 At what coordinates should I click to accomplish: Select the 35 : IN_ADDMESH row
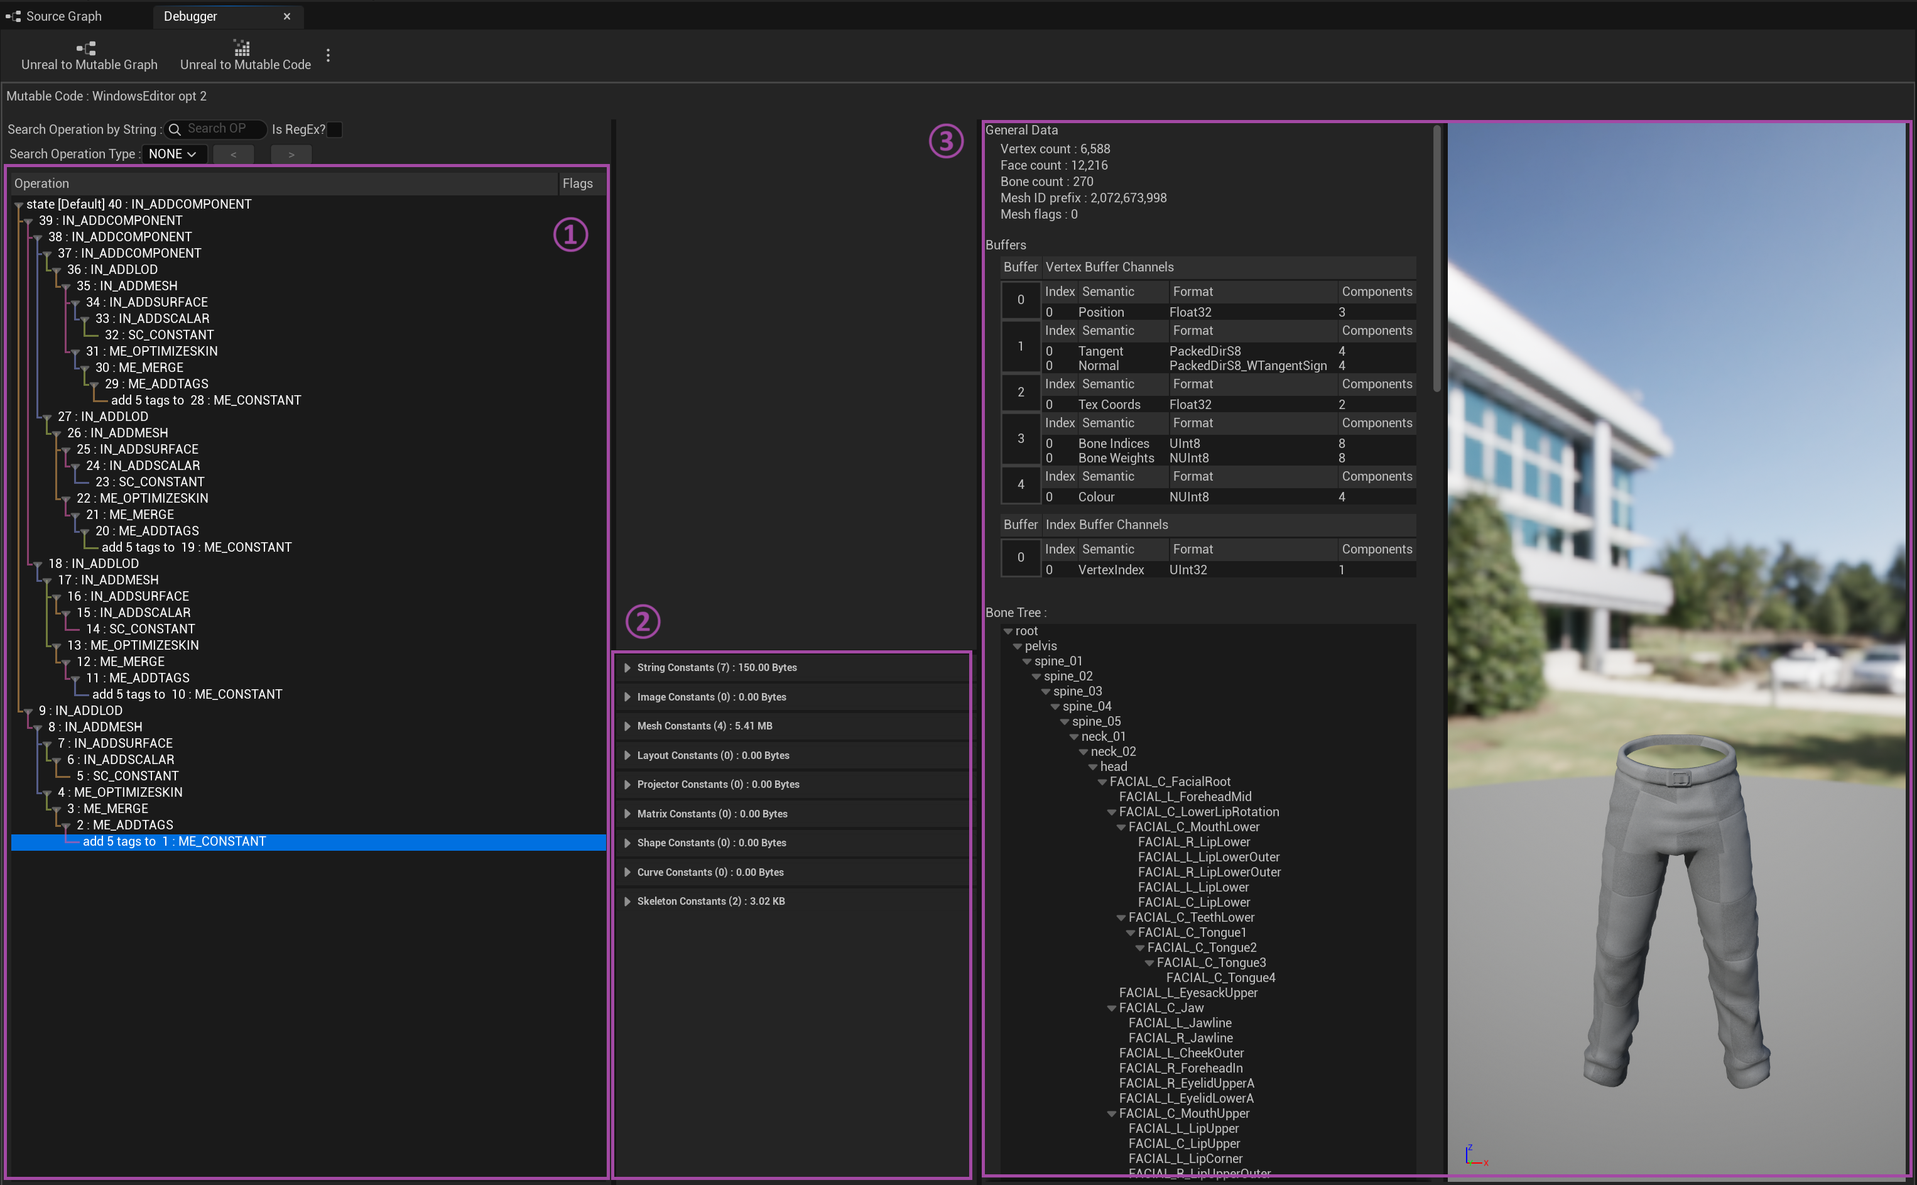point(308,286)
